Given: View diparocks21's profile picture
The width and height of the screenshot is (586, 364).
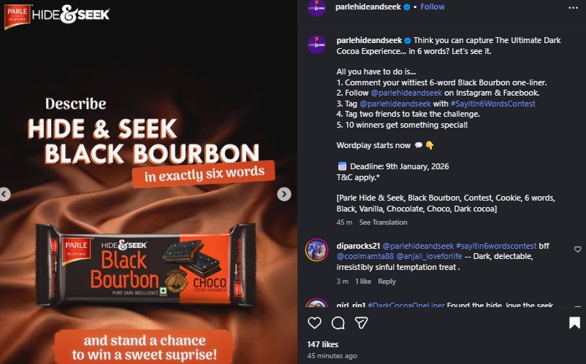Looking at the screenshot, I should point(316,249).
